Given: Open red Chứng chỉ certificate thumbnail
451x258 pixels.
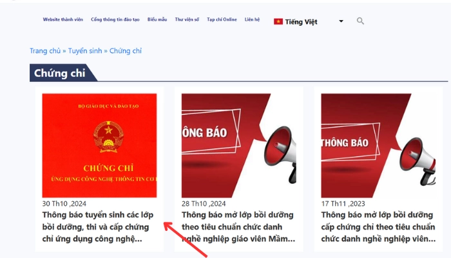Looking at the screenshot, I should pyautogui.click(x=99, y=145).
